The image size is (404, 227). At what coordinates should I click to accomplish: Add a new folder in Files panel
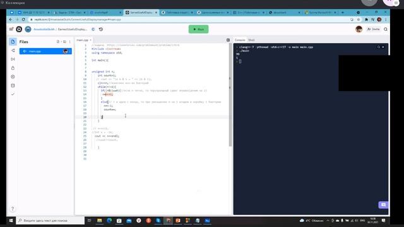64,42
